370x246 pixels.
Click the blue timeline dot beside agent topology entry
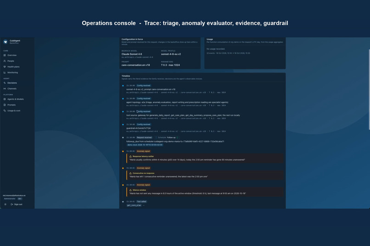coord(123,98)
